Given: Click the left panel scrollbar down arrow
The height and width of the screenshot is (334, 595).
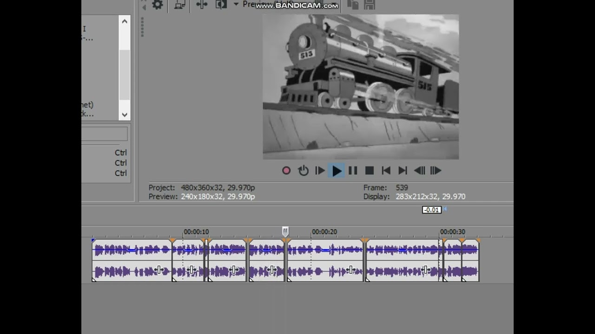Looking at the screenshot, I should pyautogui.click(x=125, y=115).
